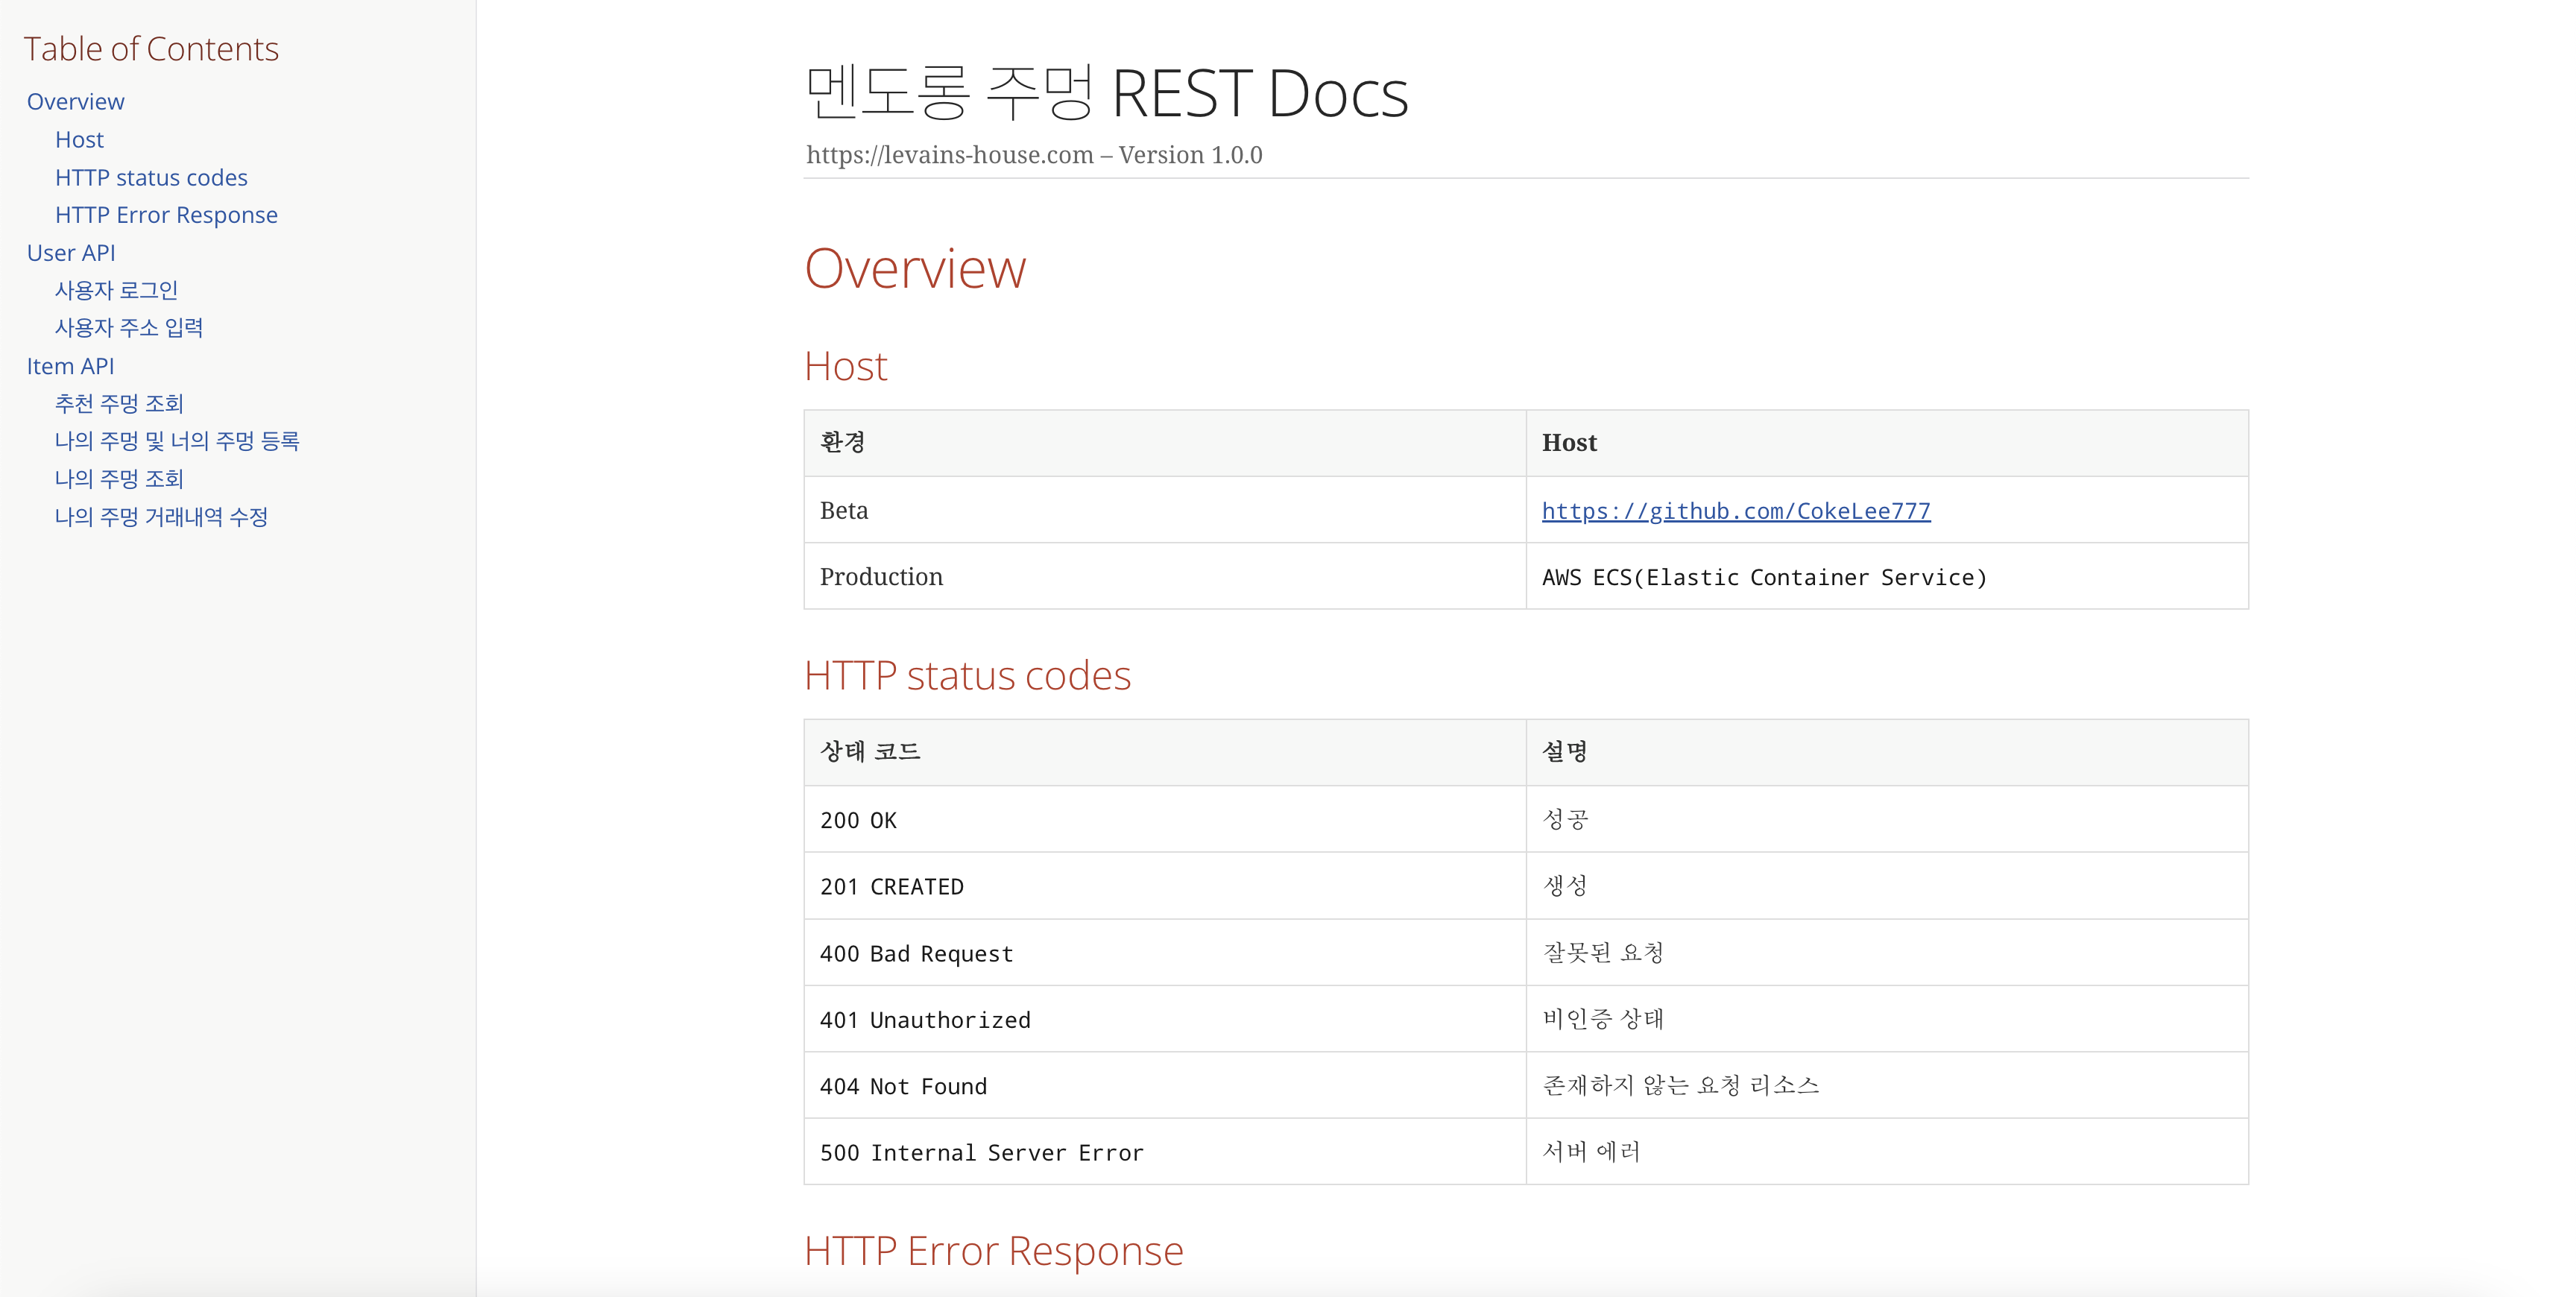The height and width of the screenshot is (1297, 2576).
Task: Jump to 나의 주멍 거래내역 수정 section
Action: point(161,517)
